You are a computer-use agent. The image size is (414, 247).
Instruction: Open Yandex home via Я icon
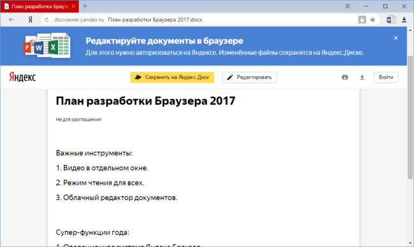tap(31, 20)
